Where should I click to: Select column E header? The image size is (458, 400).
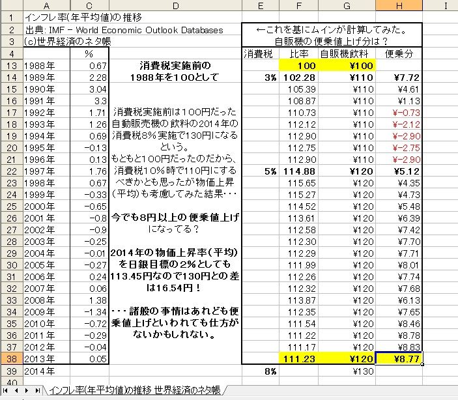coord(261,6)
